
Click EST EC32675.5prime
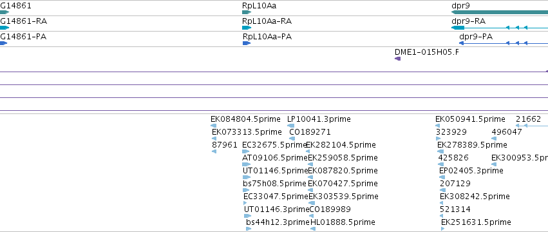tap(274, 145)
